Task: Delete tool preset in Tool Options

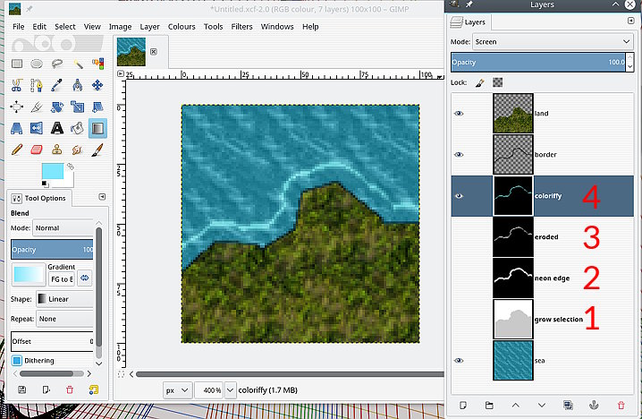Action: click(x=70, y=389)
